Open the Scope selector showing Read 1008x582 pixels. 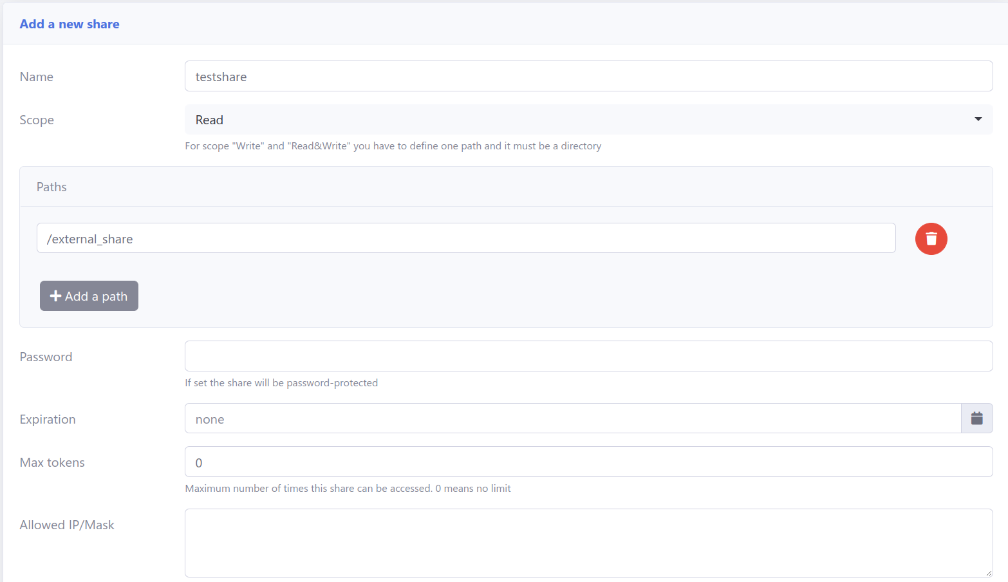[588, 120]
